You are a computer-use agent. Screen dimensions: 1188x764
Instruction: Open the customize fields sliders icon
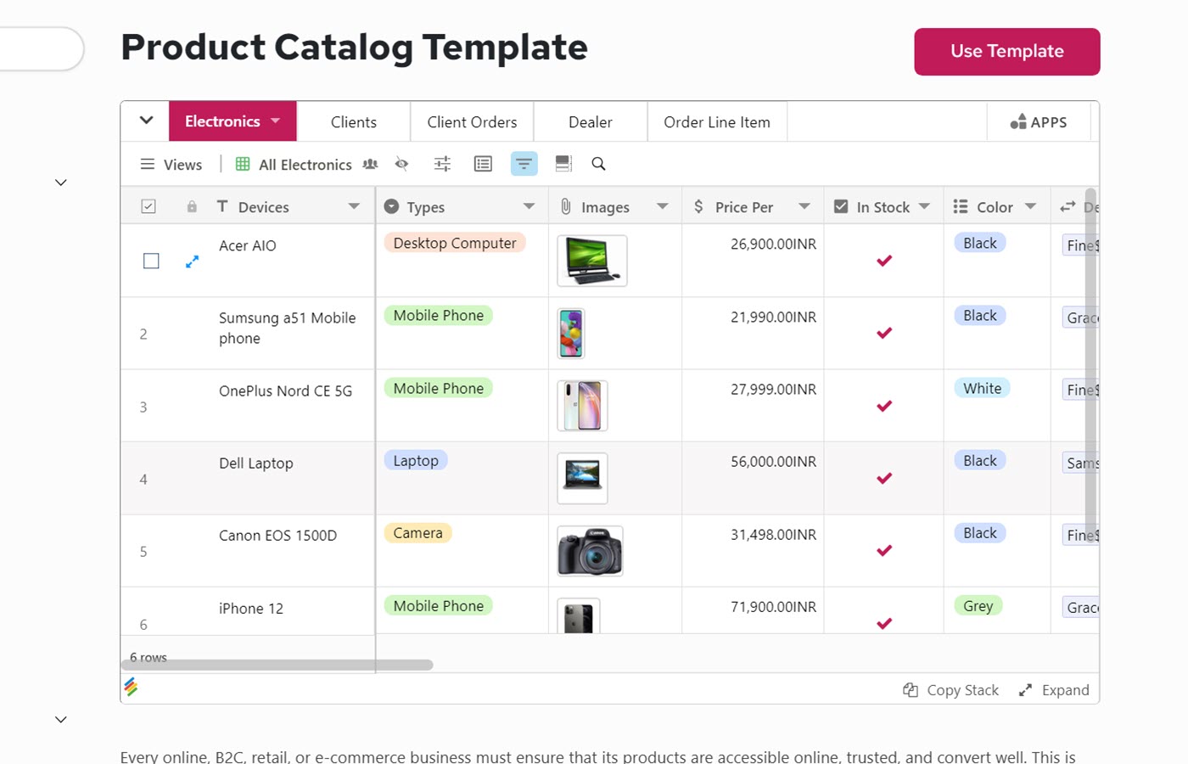442,164
